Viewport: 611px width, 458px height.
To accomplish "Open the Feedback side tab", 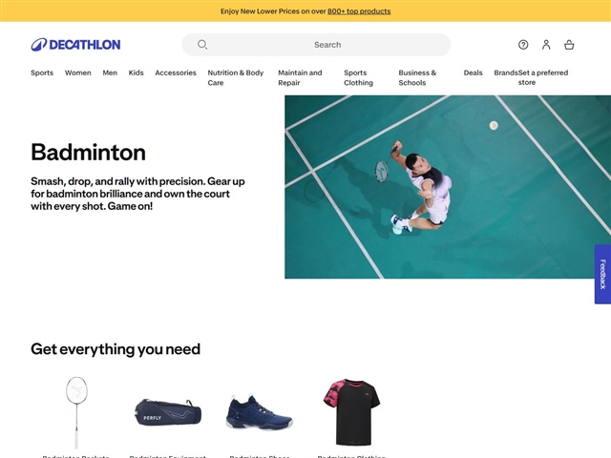I will [602, 274].
